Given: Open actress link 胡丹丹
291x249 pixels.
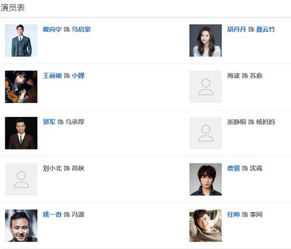Looking at the screenshot, I should click(236, 30).
